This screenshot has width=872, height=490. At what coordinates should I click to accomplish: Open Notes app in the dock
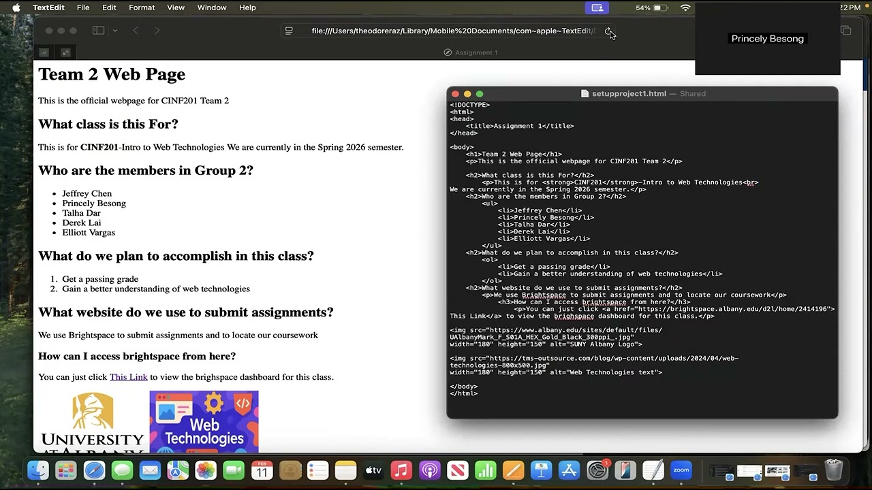(345, 470)
